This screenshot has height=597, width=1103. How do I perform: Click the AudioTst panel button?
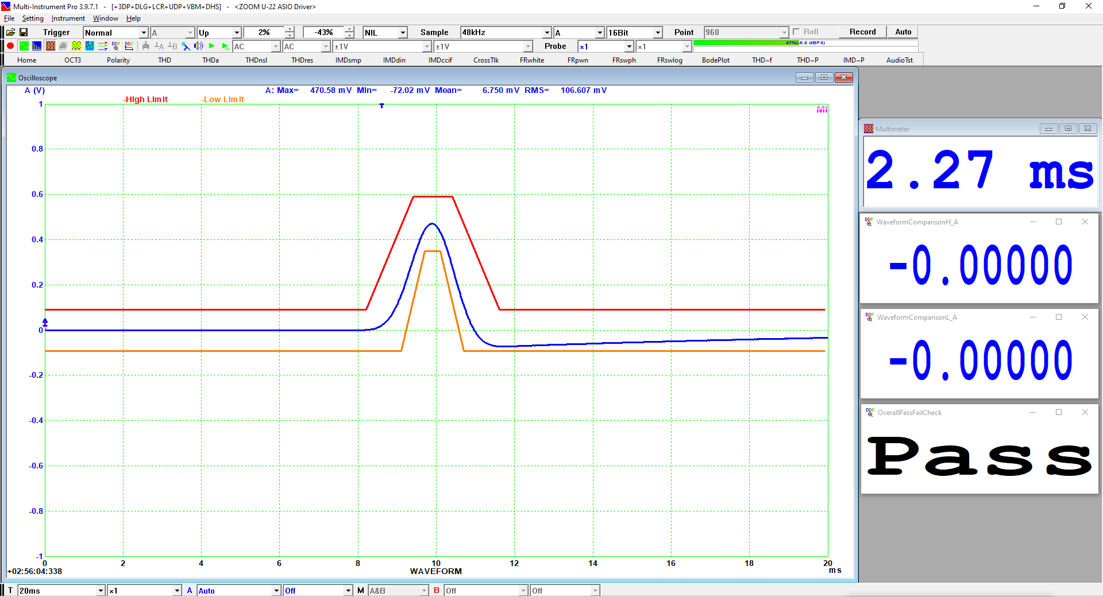point(900,60)
